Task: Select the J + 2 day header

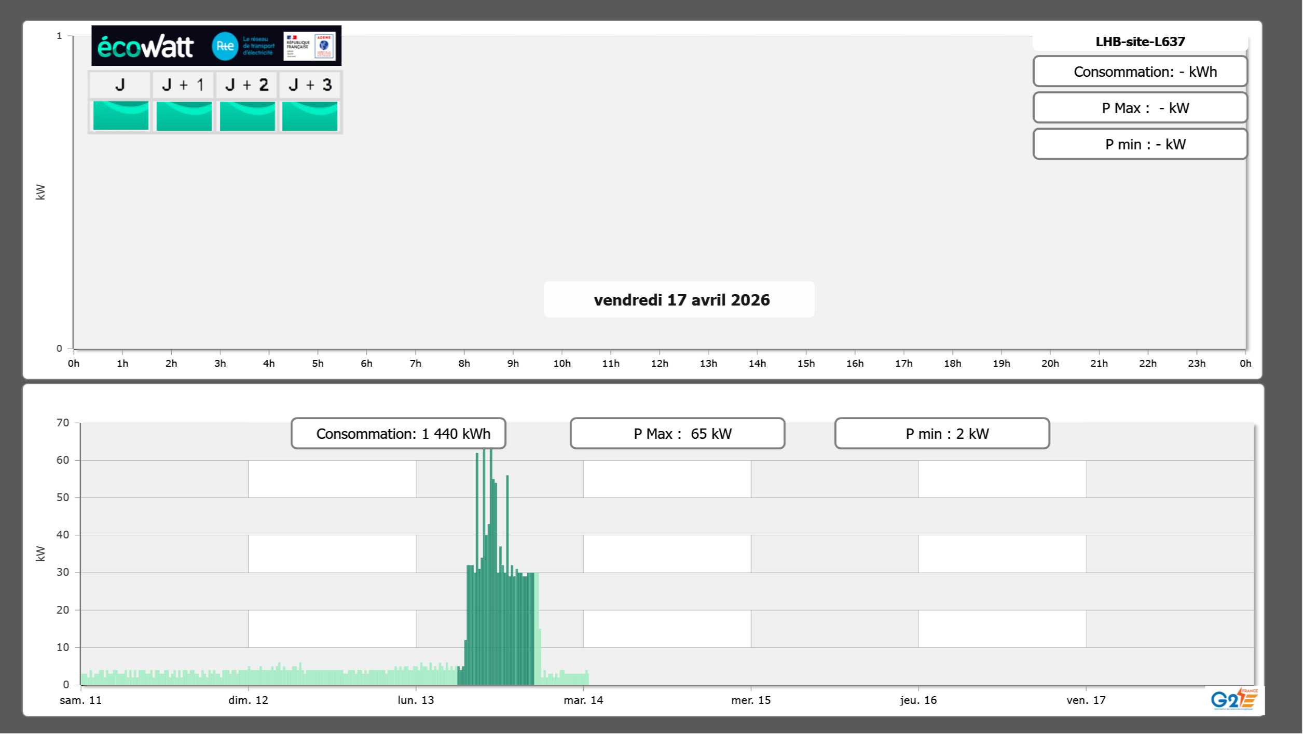Action: 246,85
